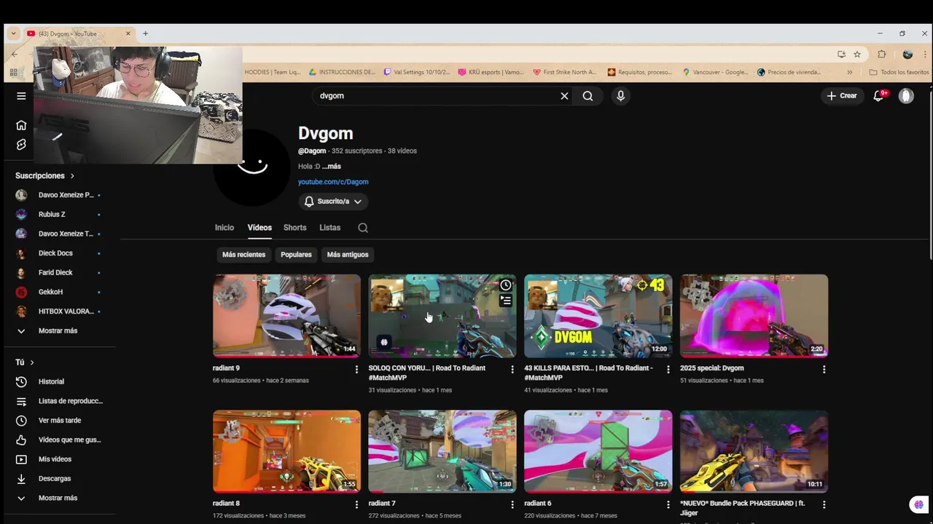Open the 43 KILLS PARA ESTO video title

(x=589, y=373)
